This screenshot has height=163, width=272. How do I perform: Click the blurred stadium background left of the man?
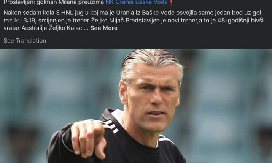pyautogui.click(x=52, y=87)
